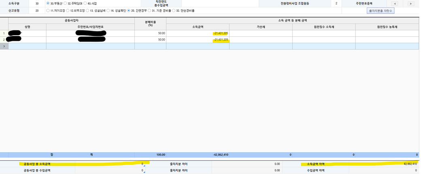Select 12.외부조정 filing type

tap(67, 11)
